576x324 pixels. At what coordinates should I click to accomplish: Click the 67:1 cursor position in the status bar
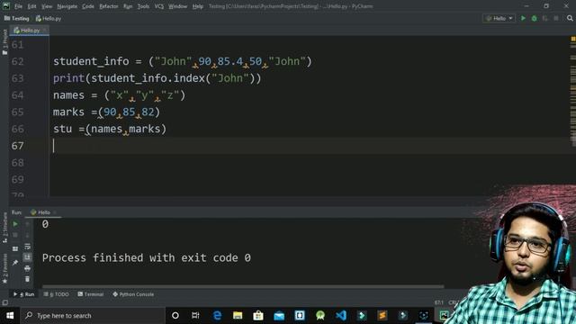tap(439, 302)
